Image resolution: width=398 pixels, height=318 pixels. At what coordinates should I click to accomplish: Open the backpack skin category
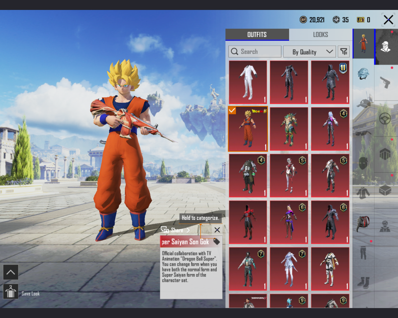coord(363,223)
